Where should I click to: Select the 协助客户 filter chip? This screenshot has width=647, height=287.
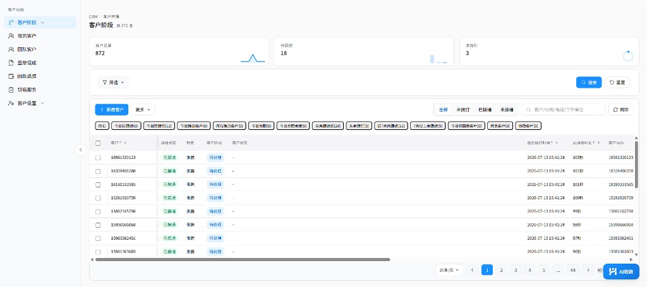528,126
